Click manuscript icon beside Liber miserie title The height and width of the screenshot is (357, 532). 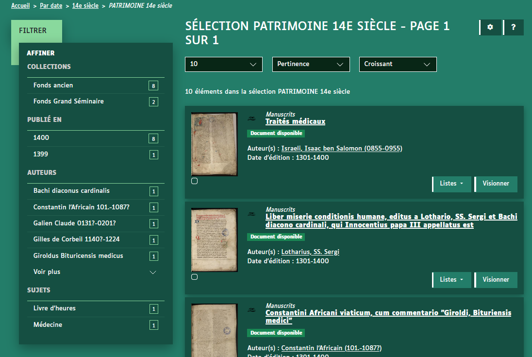(x=252, y=214)
